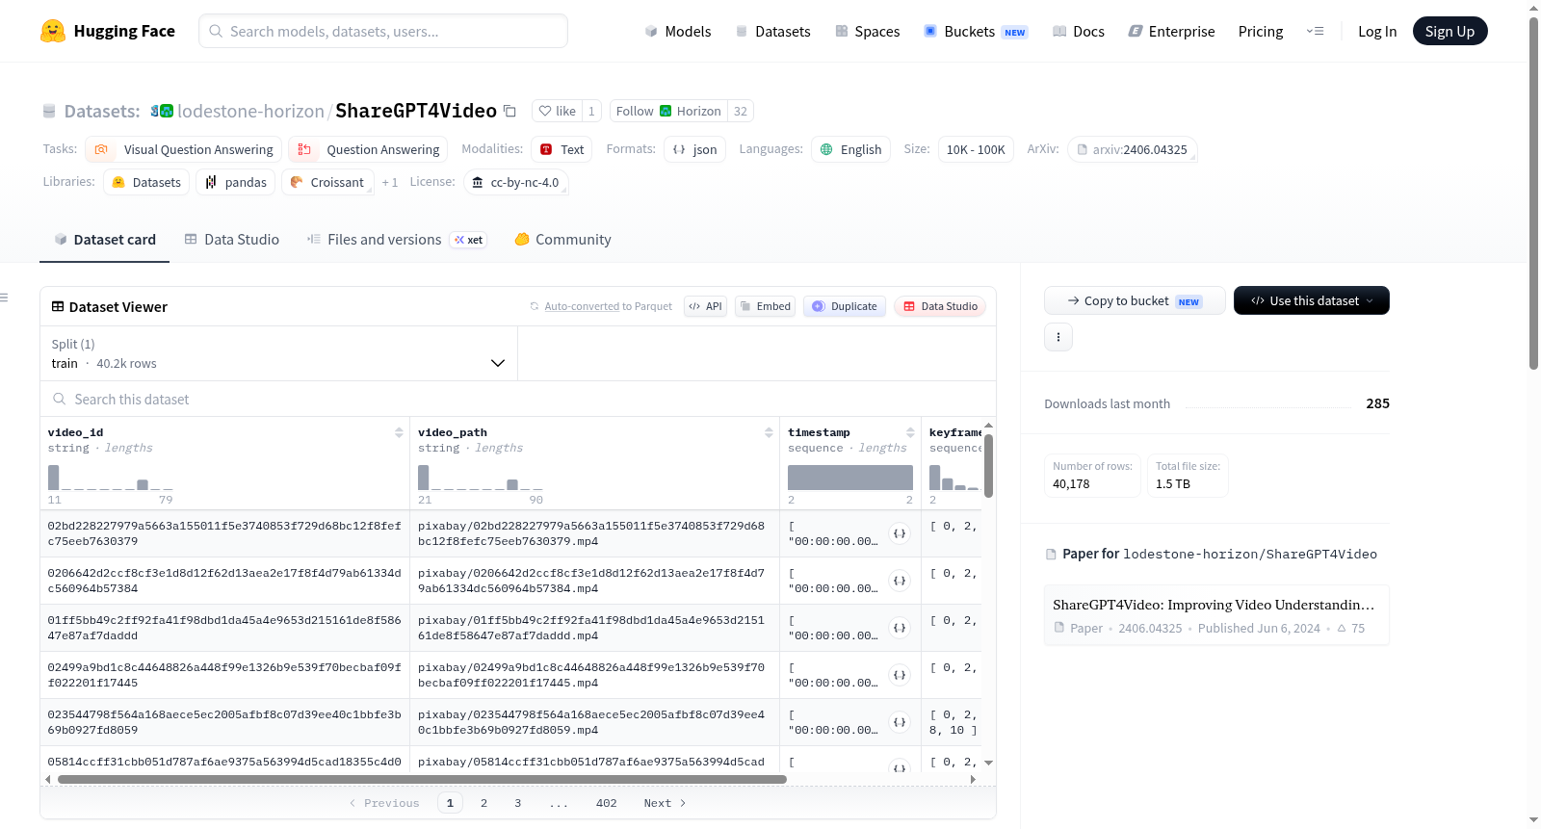Expand the left sidebar table-of-contents icon
1541x829 pixels.
[4, 298]
